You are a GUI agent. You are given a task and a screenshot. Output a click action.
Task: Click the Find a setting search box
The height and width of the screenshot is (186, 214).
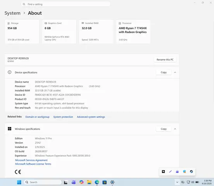[66, 4]
